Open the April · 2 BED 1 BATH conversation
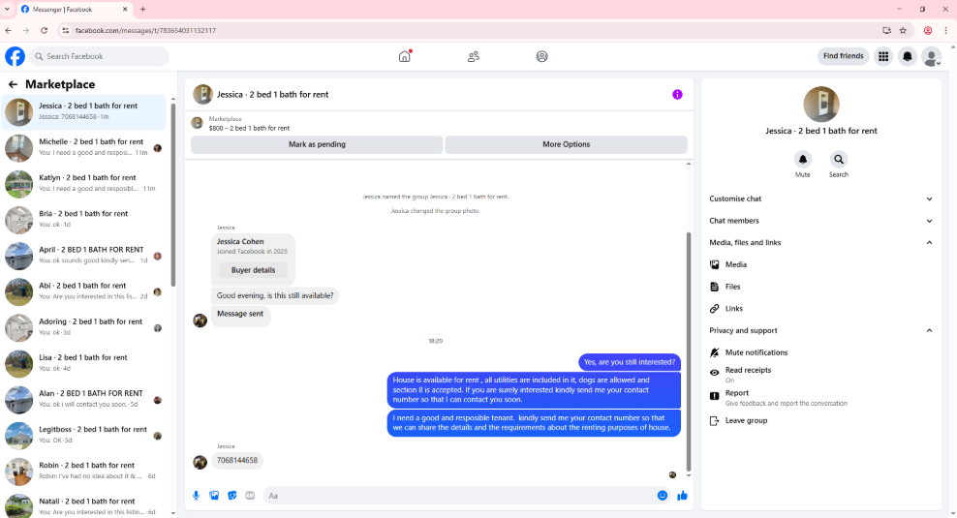The width and height of the screenshot is (957, 518). (84, 256)
